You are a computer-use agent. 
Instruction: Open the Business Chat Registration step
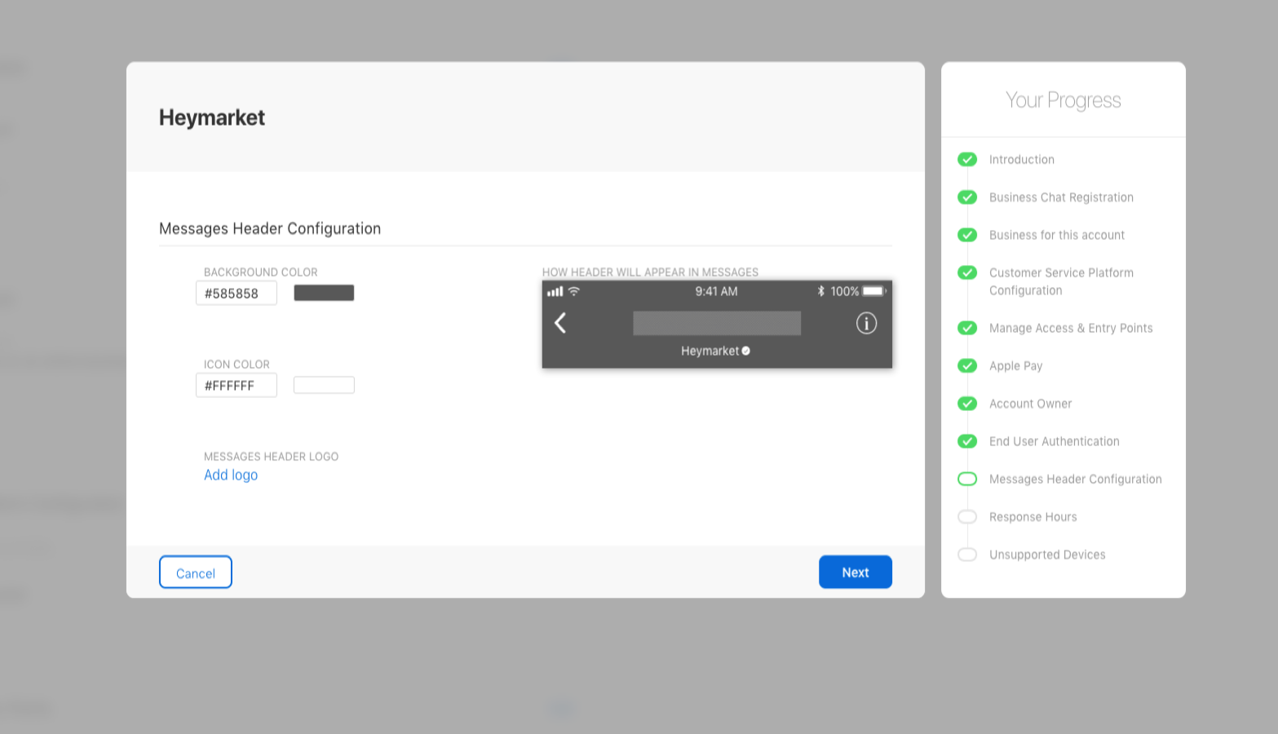[1061, 197]
